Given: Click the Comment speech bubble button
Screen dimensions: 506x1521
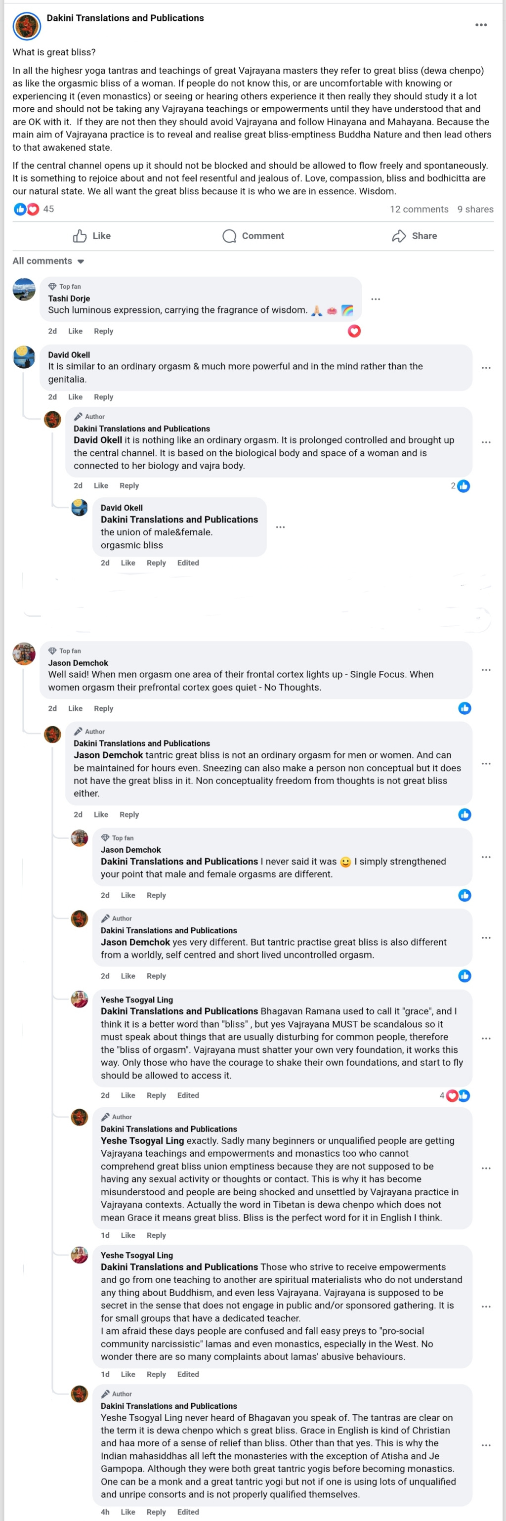Looking at the screenshot, I should tap(253, 236).
